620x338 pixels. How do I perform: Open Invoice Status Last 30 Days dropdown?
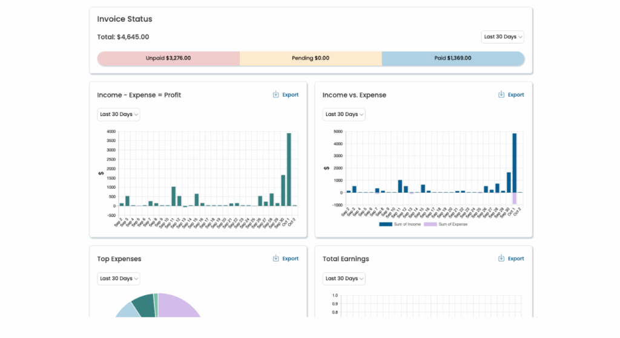[x=503, y=37]
